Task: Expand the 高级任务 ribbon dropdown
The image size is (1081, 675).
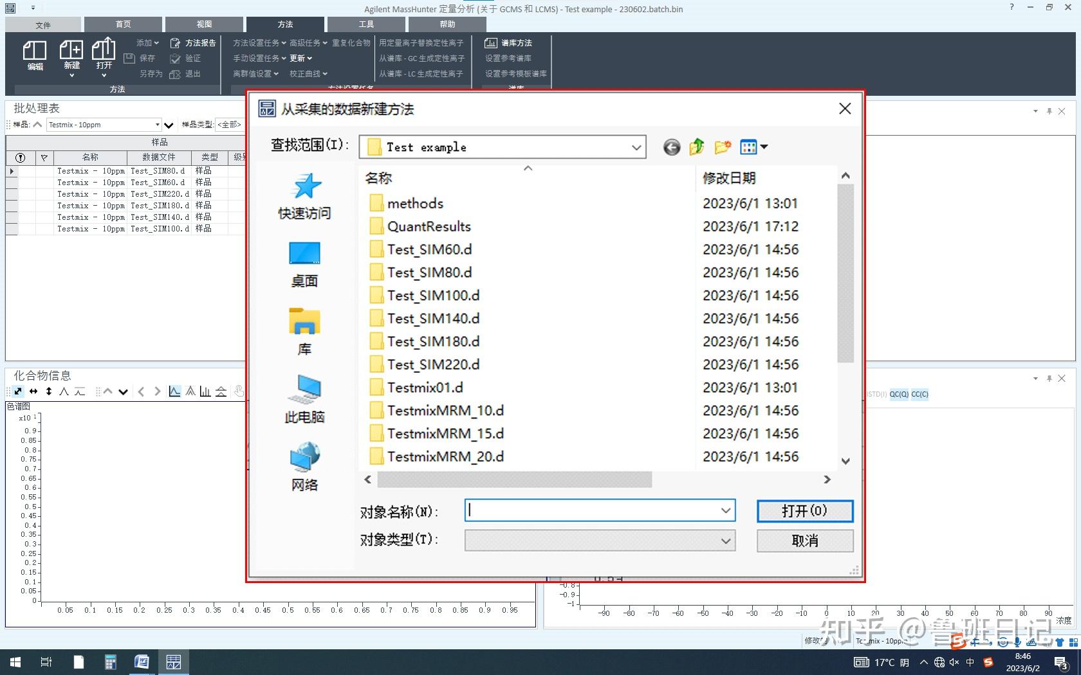Action: click(308, 43)
